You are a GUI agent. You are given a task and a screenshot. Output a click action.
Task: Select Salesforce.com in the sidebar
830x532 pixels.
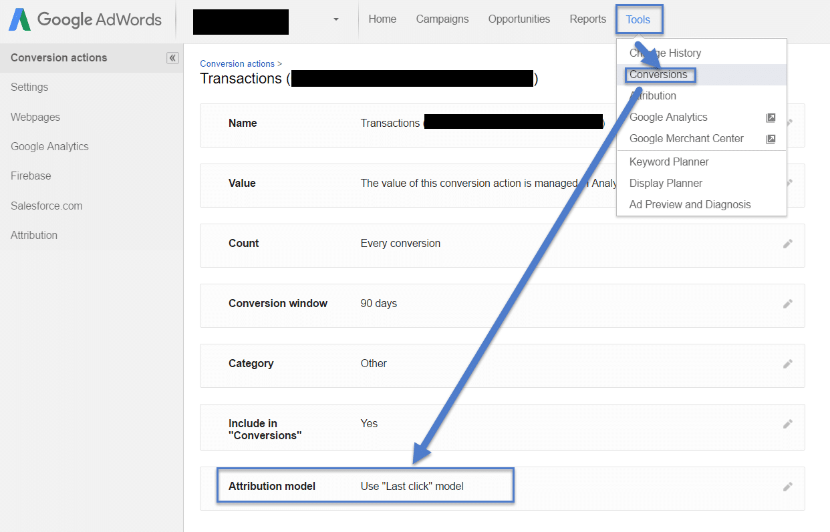click(47, 206)
